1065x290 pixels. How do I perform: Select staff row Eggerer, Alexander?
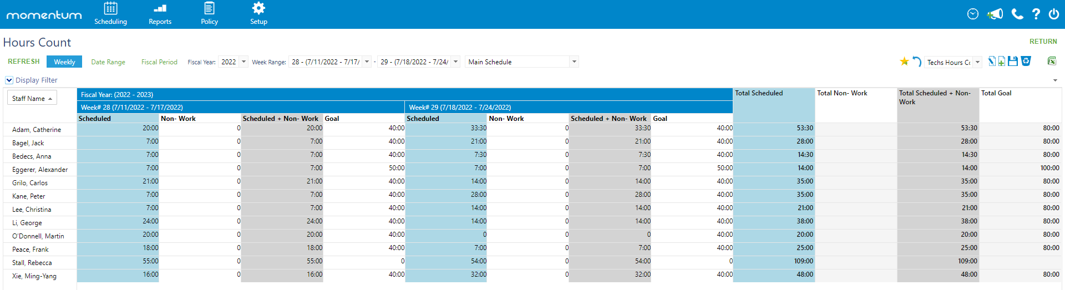40,169
